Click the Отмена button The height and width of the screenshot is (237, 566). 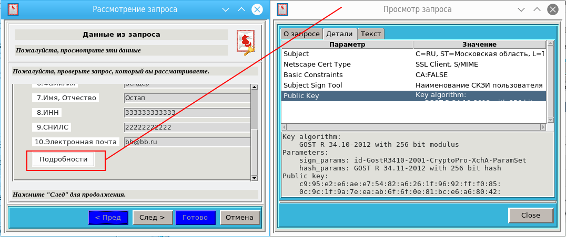click(239, 217)
